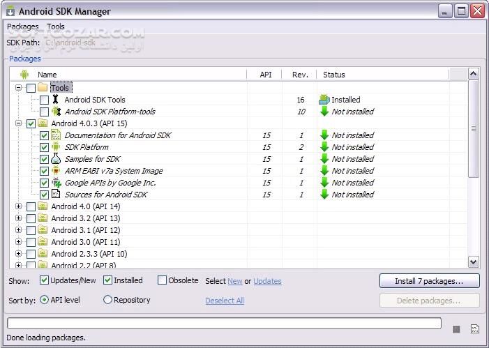Click the "Done loading packages." status text
This screenshot has width=489, height=348.
46,338
